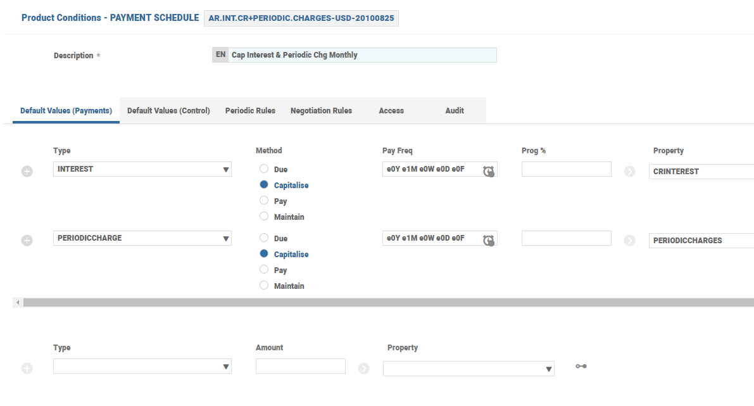Click arrow icon before PERIODICCHARGES property

pyautogui.click(x=629, y=240)
